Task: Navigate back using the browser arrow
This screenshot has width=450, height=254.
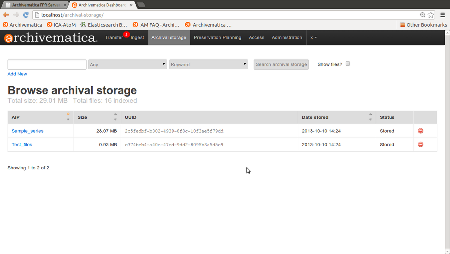Action: click(x=6, y=14)
